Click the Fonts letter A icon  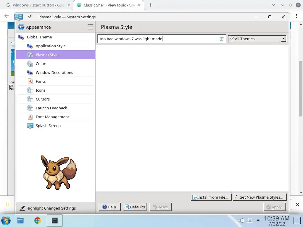(30, 82)
